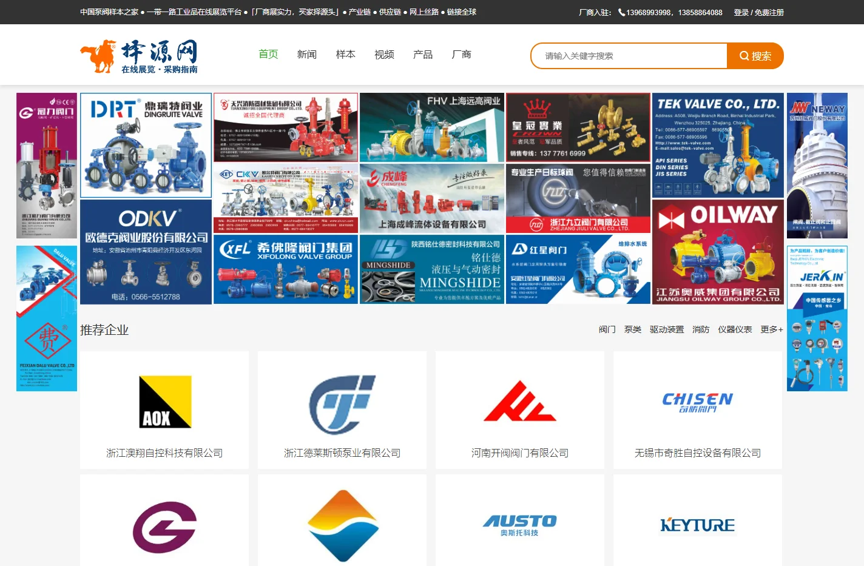This screenshot has height=566, width=864.
Task: Open the OILWAY 江苏奥威集团 banner
Action: pos(718,252)
